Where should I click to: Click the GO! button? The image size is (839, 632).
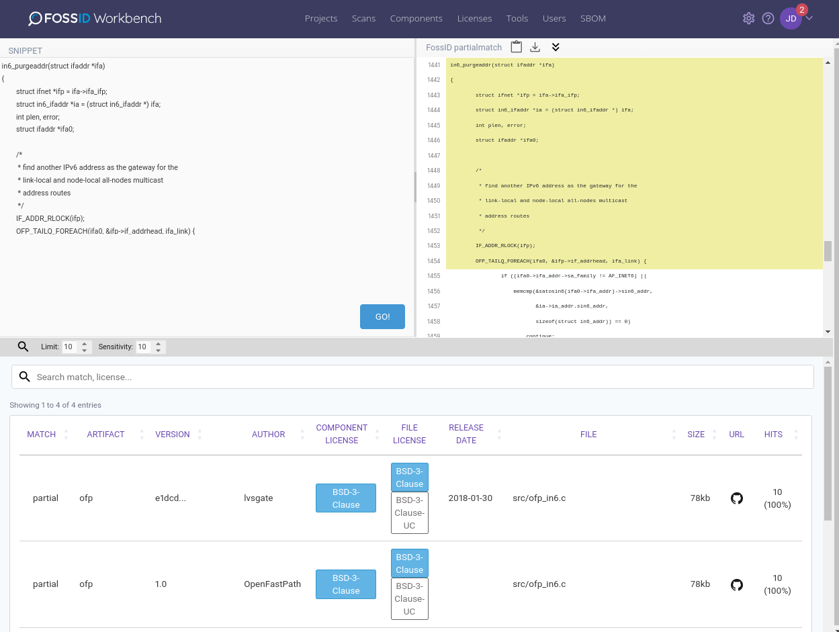382,316
